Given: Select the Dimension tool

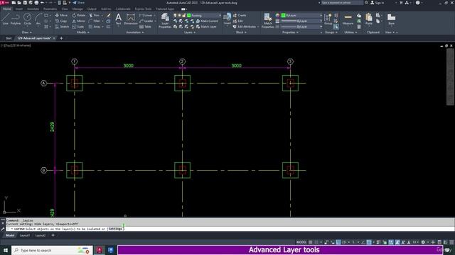Looking at the screenshot, I should (x=131, y=19).
